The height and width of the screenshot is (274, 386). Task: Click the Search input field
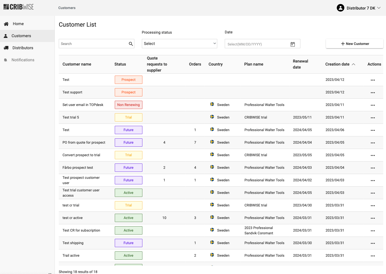(93, 44)
